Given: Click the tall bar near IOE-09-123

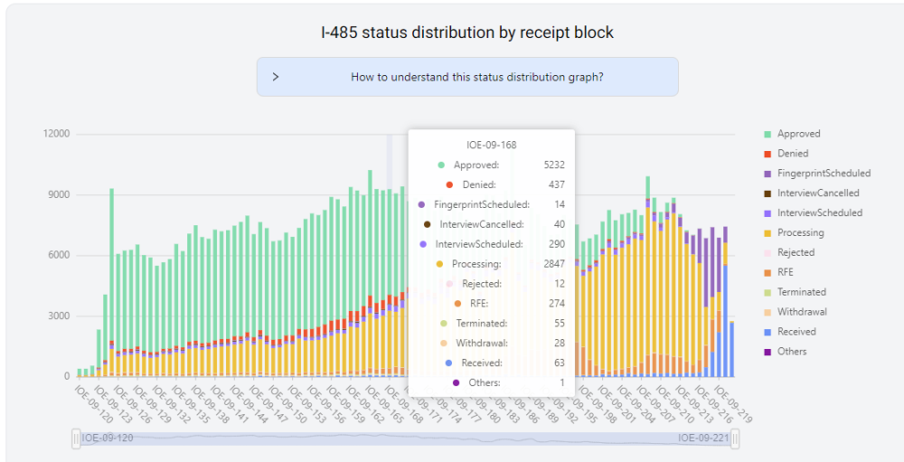Looking at the screenshot, I should coord(111,271).
